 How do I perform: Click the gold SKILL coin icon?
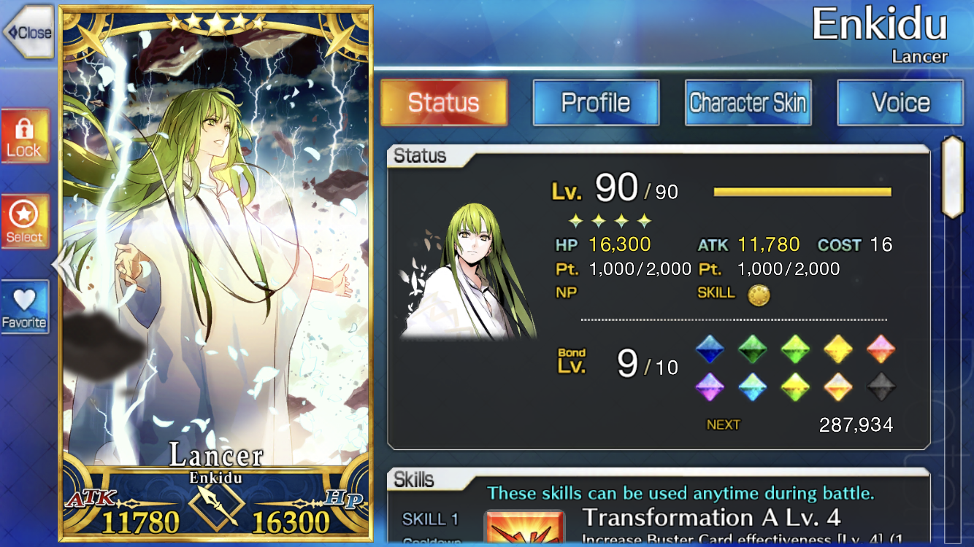pyautogui.click(x=759, y=295)
